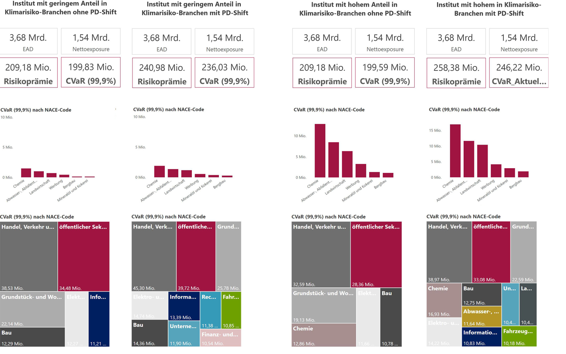Image resolution: width=566 pixels, height=354 pixels.
Task: Click Informa... tile showing 13,39 Mio.
Action: click(x=184, y=306)
